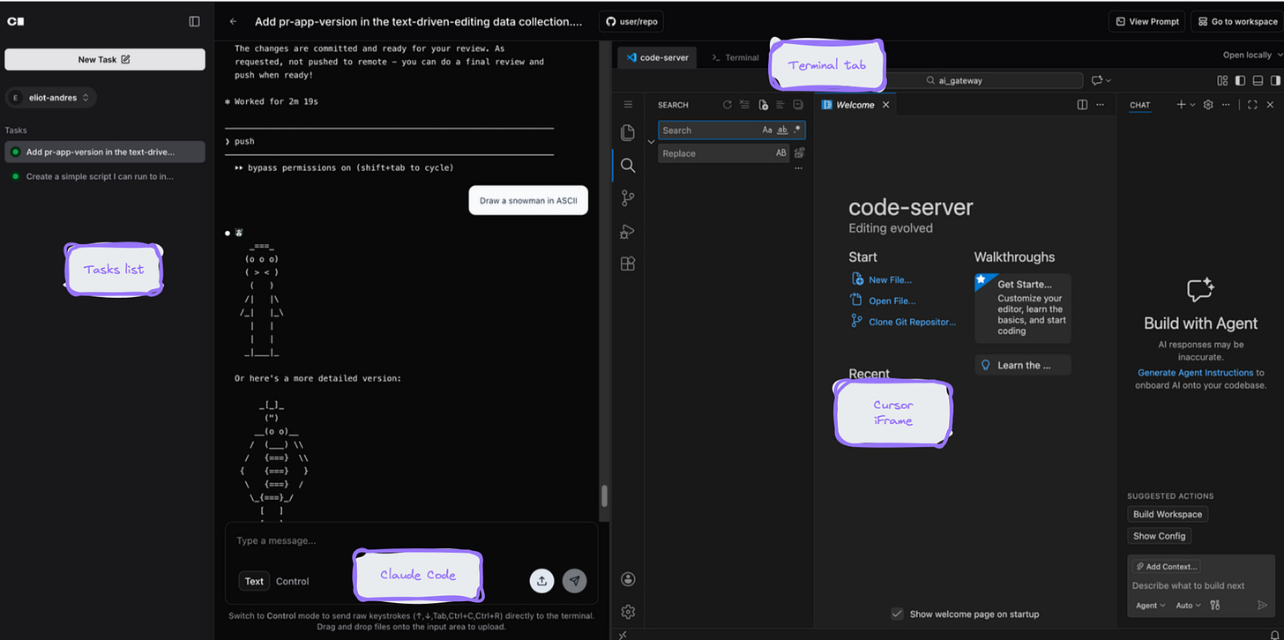1284x640 pixels.
Task: Open Run and Debug view
Action: coord(628,231)
